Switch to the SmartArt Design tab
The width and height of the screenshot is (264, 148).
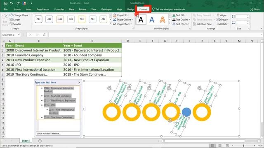pos(131,9)
